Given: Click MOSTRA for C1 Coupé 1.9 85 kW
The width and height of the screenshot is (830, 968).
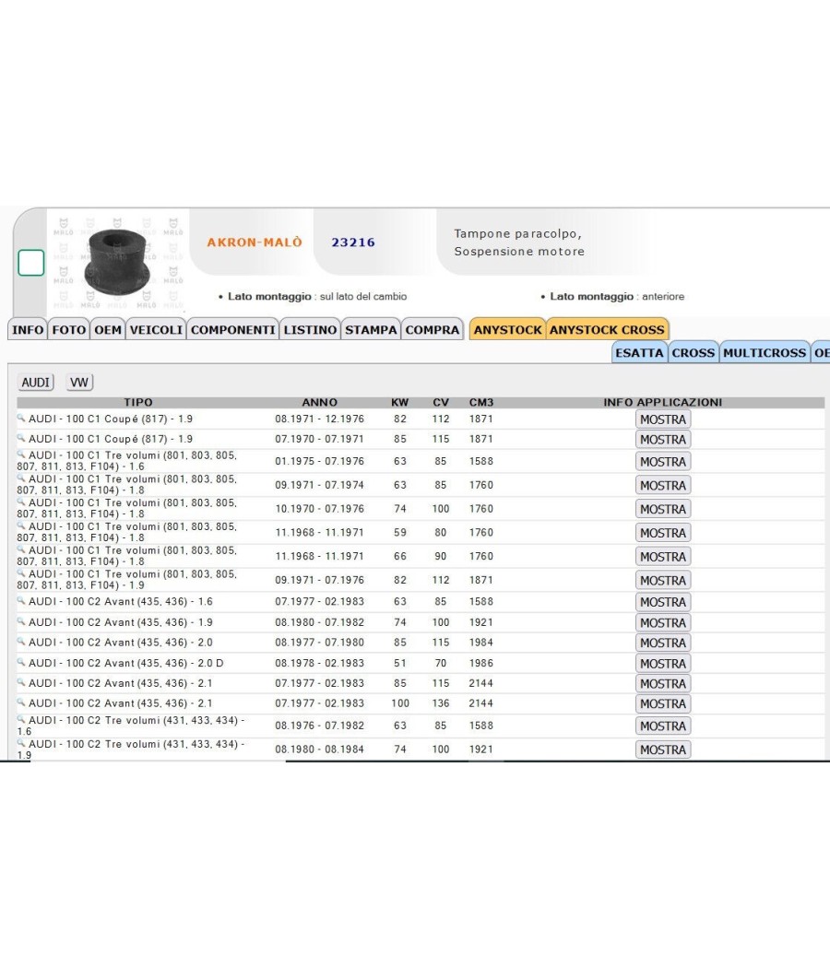Looking at the screenshot, I should click(x=663, y=439).
